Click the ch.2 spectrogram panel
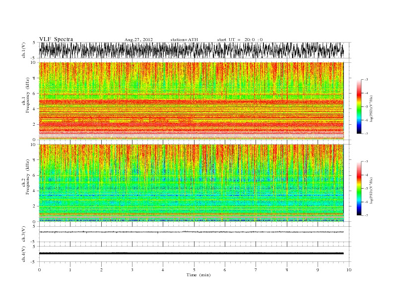 (x=191, y=183)
